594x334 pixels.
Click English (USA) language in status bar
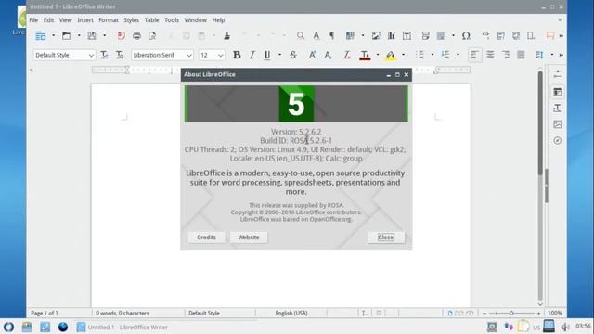(x=291, y=314)
